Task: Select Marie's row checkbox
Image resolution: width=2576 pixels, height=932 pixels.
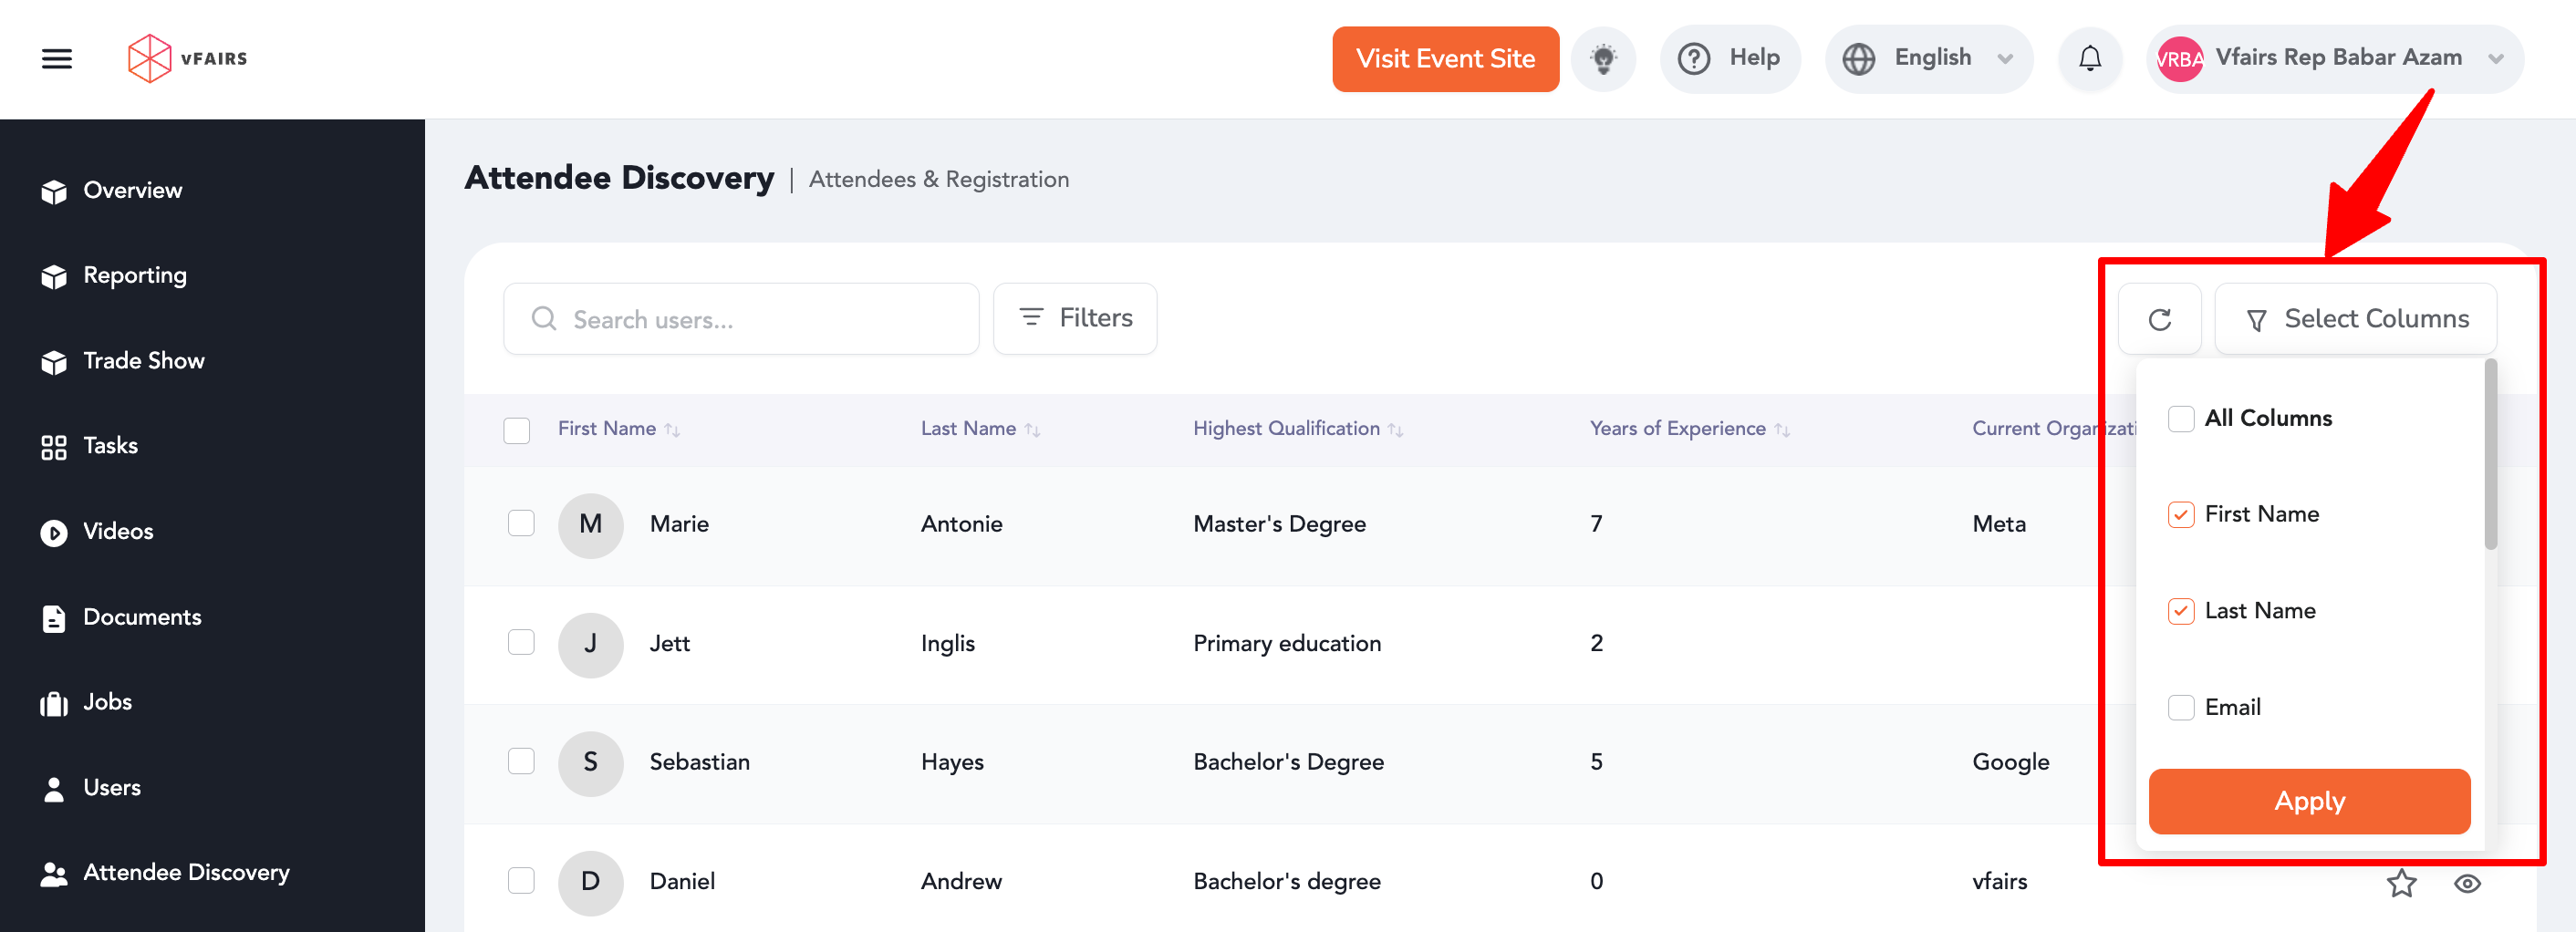Action: pyautogui.click(x=521, y=523)
